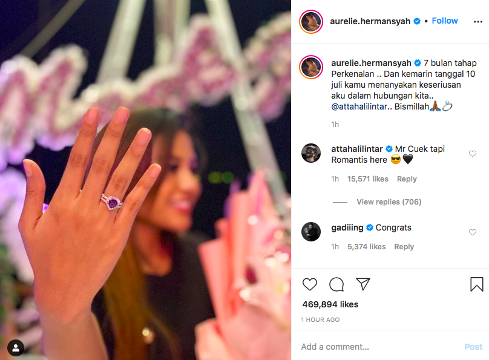Save the post with the bookmark icon
This screenshot has height=360, width=489.
pyautogui.click(x=476, y=284)
